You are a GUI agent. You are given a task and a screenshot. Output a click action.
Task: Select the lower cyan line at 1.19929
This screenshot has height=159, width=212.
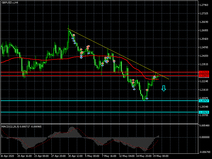tap(79, 112)
